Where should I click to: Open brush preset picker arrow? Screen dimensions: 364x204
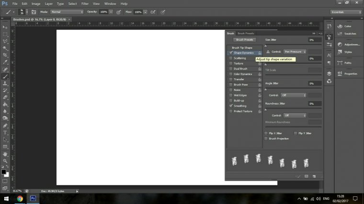(x=27, y=12)
